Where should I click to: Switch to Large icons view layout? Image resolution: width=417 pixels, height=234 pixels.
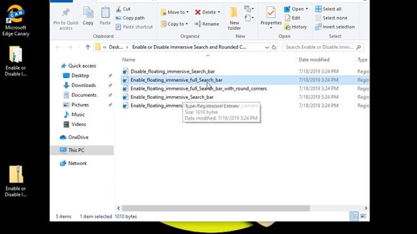(x=364, y=216)
